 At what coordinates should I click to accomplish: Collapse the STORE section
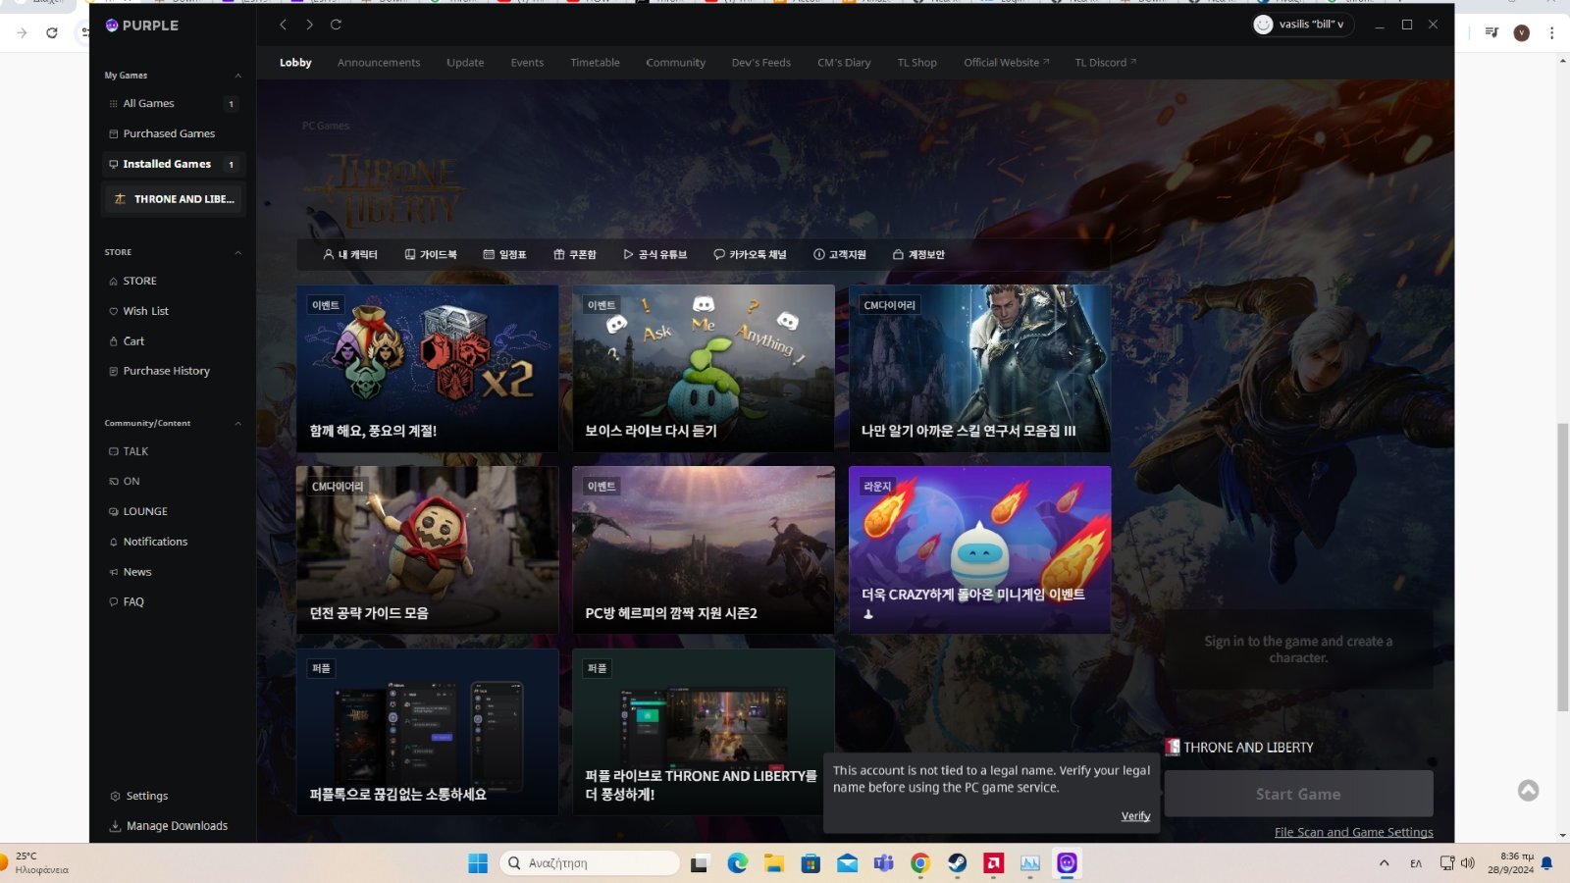(x=237, y=253)
